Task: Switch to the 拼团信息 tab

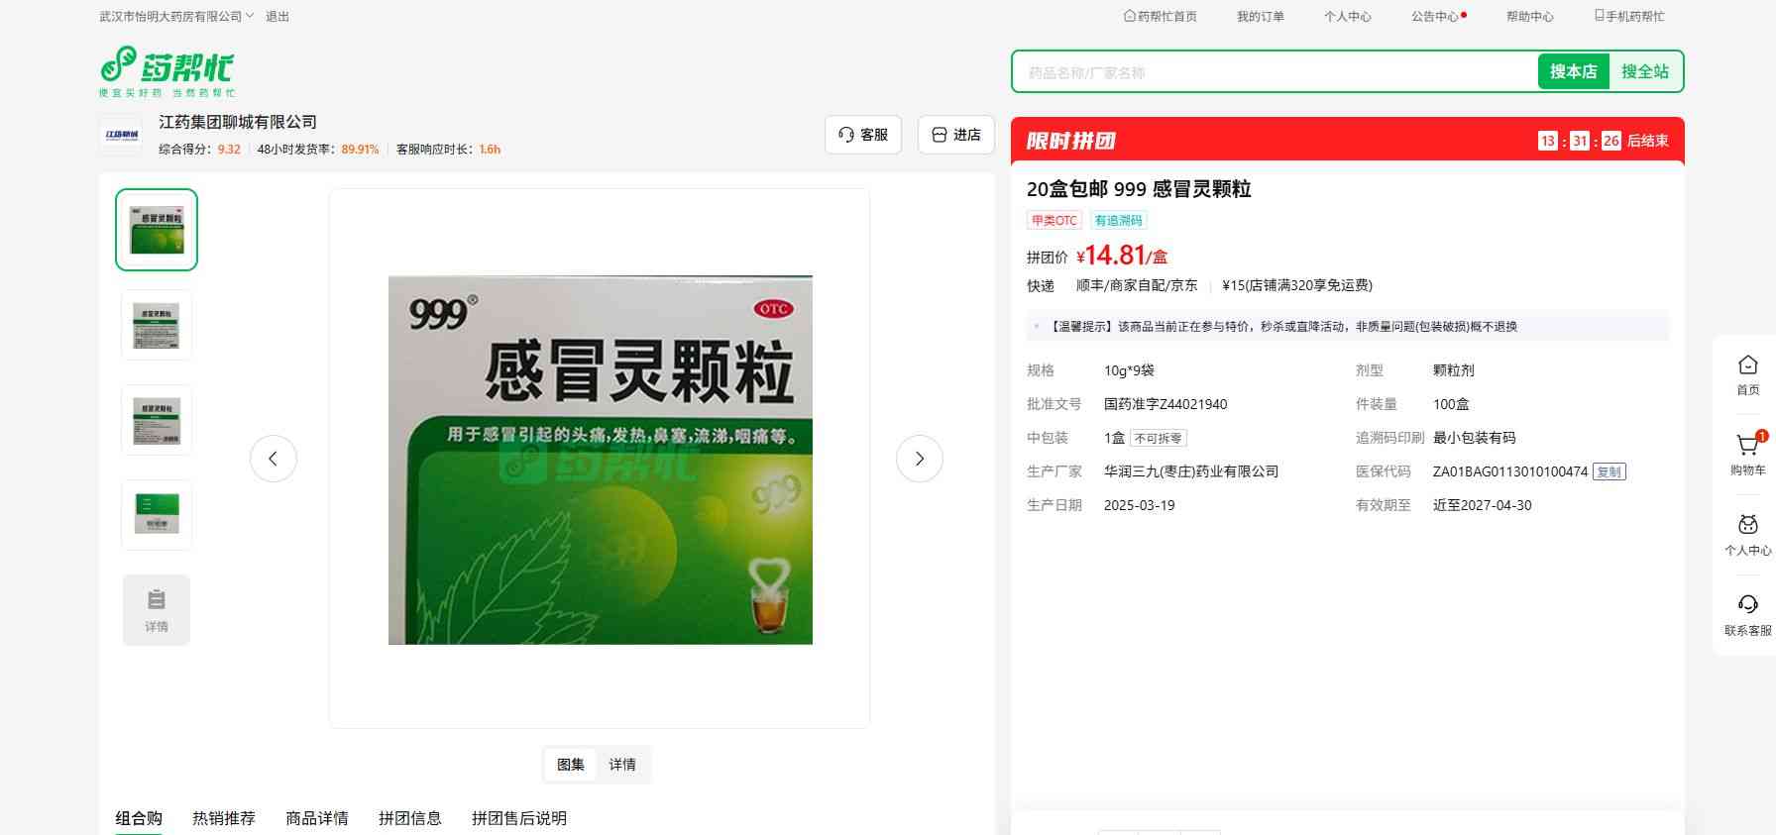Action: pyautogui.click(x=409, y=818)
